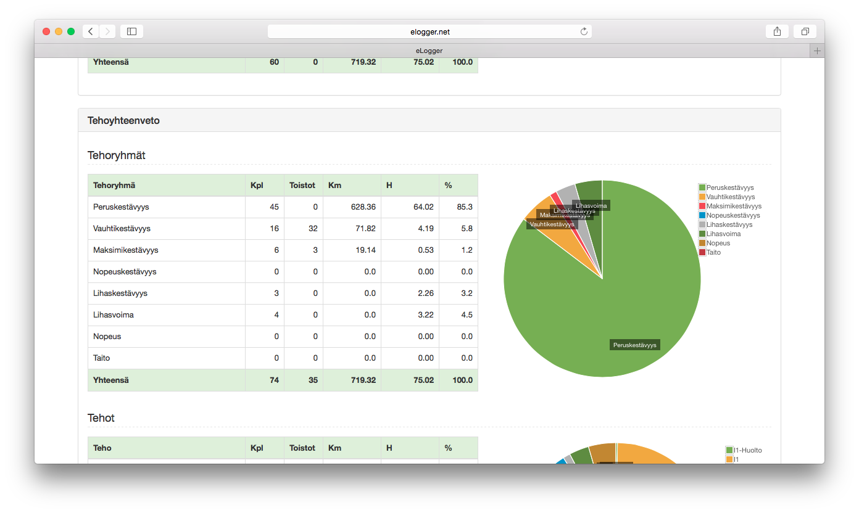The width and height of the screenshot is (859, 513).
Task: Toggle Vauhtikestävyys legend color box
Action: pyautogui.click(x=702, y=197)
